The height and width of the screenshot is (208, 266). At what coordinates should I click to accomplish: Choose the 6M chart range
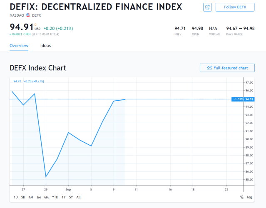coord(46,197)
